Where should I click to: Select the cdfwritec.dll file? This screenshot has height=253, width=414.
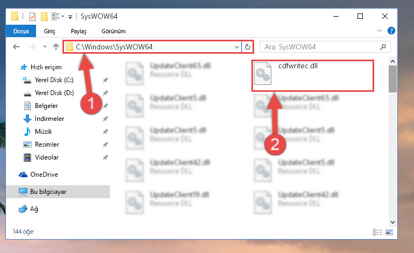click(313, 76)
